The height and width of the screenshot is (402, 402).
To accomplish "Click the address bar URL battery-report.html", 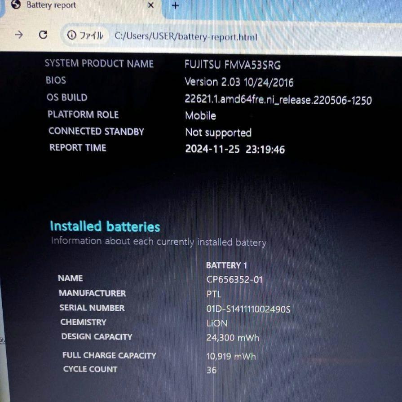I will tap(186, 36).
